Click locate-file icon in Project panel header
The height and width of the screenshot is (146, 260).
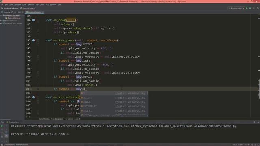tap(12, 12)
